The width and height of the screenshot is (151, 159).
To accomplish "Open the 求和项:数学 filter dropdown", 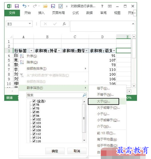I will tap(87, 50).
